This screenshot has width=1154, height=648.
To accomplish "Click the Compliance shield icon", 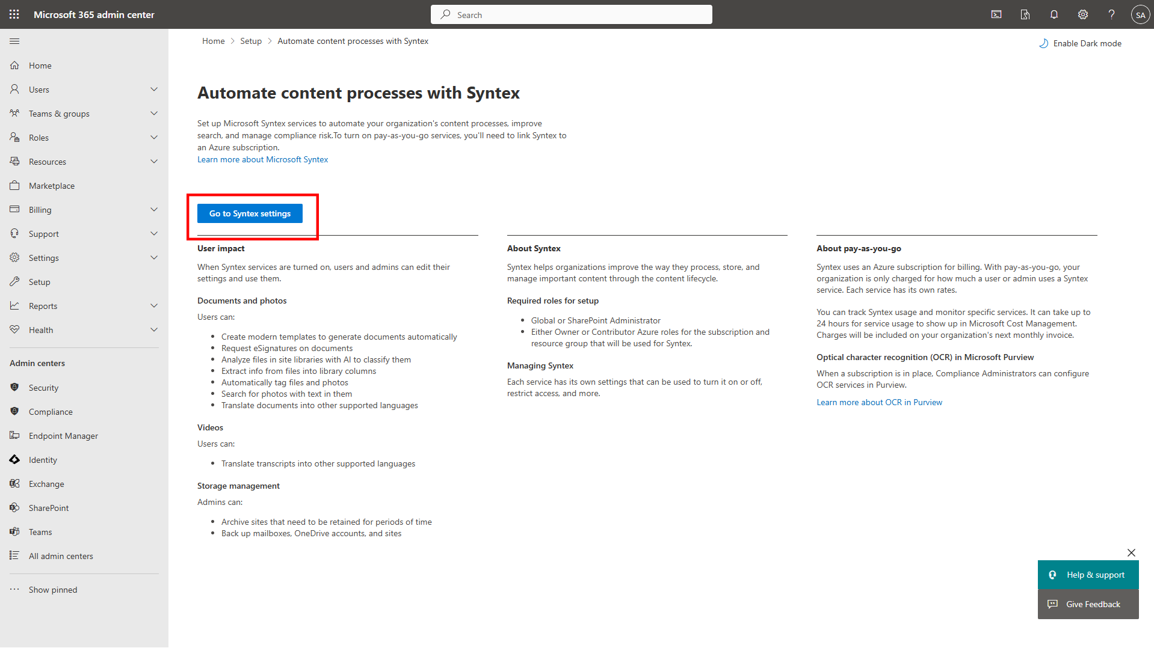I will point(14,412).
